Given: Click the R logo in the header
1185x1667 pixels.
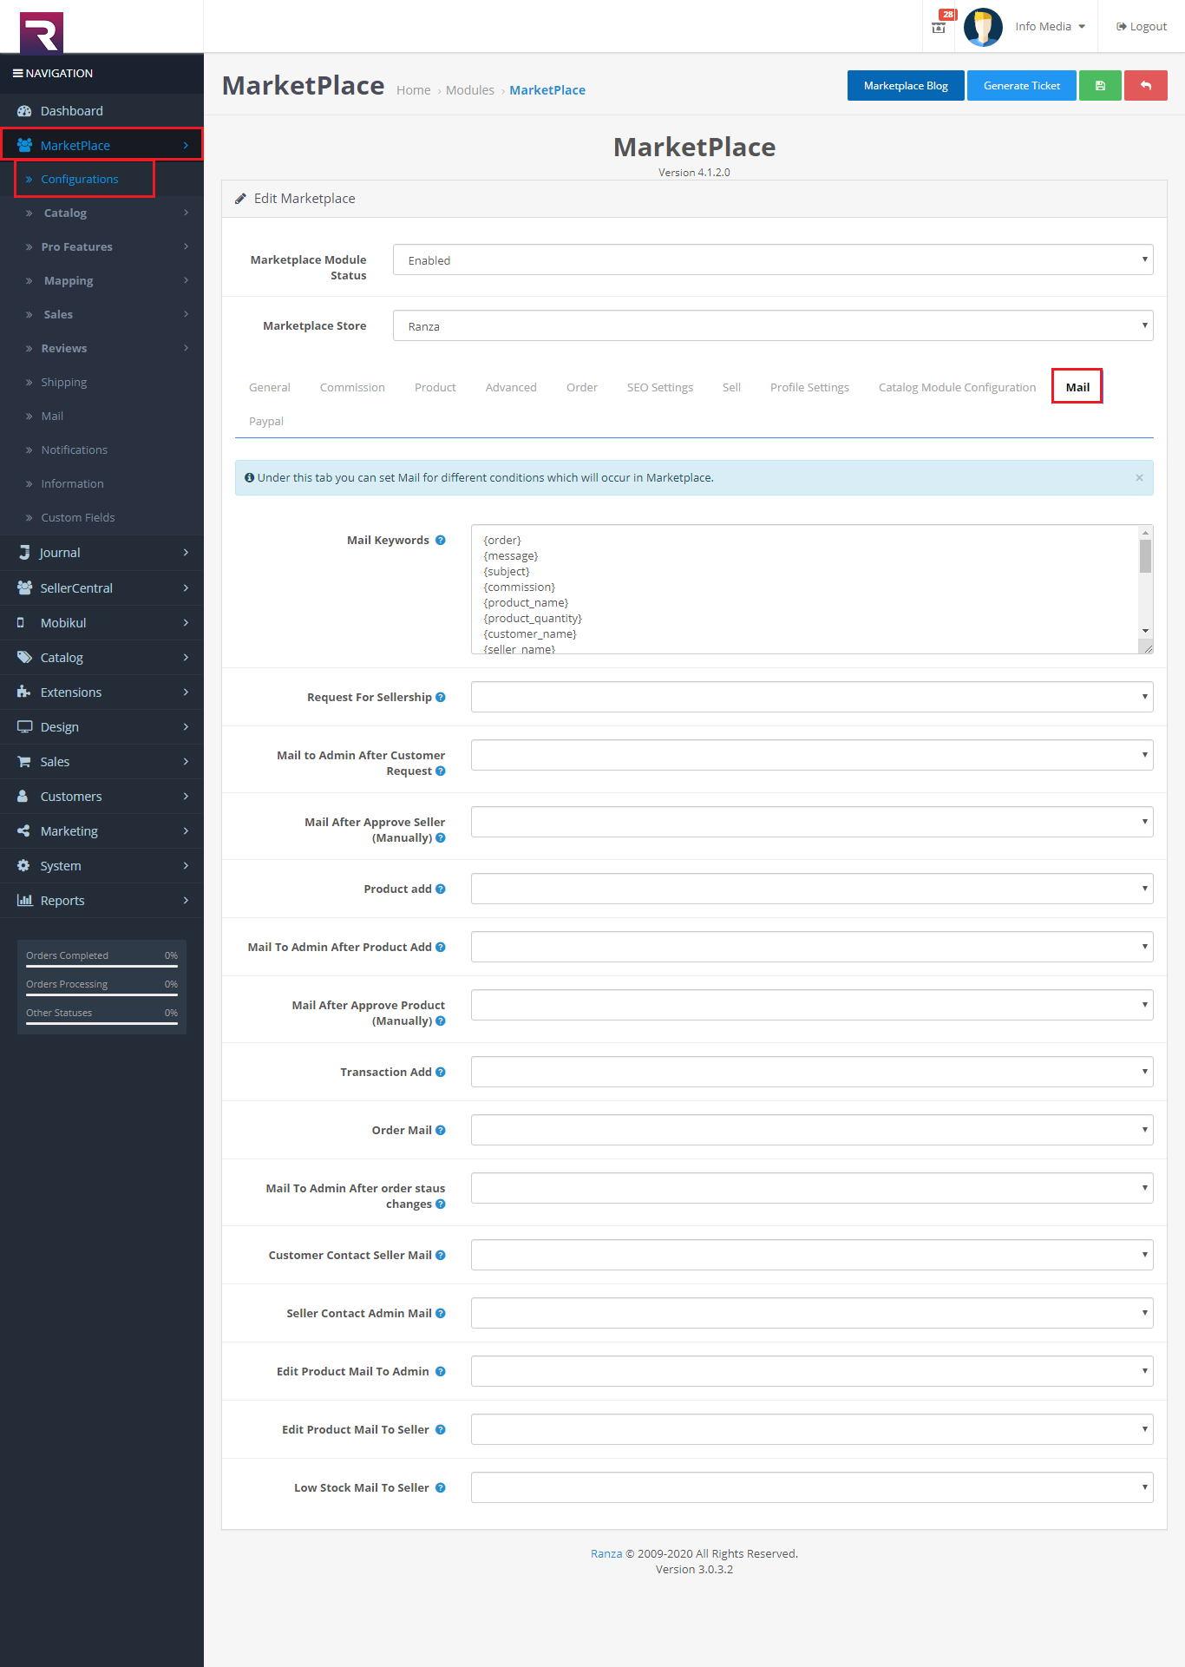Looking at the screenshot, I should click(42, 33).
